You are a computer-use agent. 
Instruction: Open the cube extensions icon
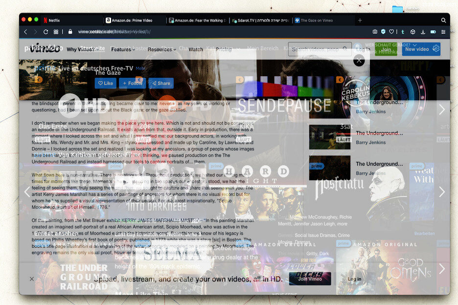pos(412,32)
